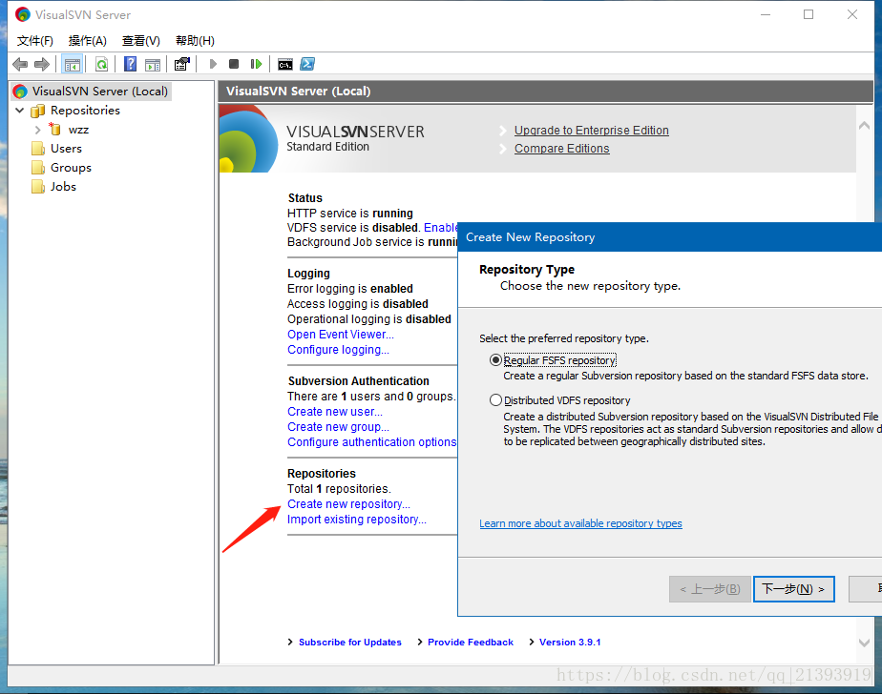Click the Enable VDFS service link
The width and height of the screenshot is (882, 694).
pyautogui.click(x=440, y=228)
